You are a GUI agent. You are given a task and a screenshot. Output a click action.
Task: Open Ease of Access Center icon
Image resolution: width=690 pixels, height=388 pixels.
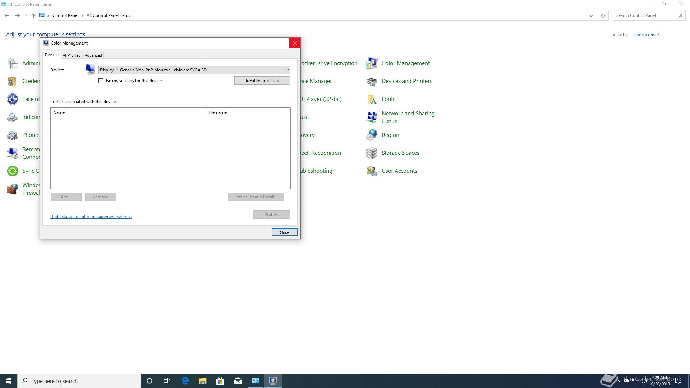(x=13, y=99)
